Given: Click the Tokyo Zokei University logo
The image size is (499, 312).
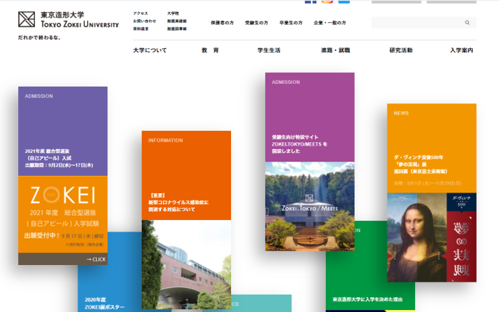Looking at the screenshot, I should point(69,19).
